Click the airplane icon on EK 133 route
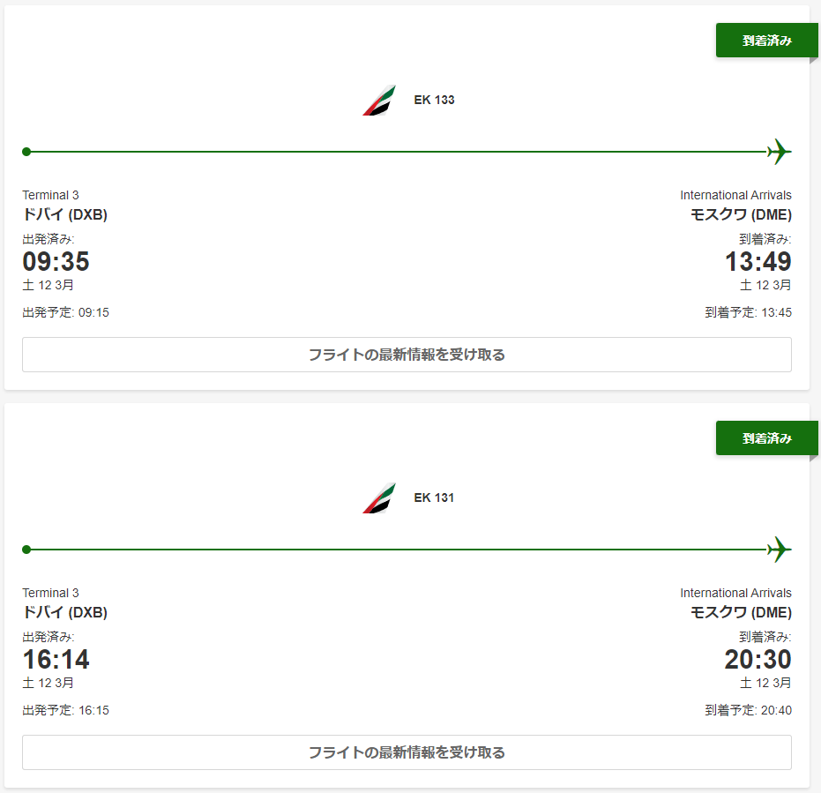821x793 pixels. (x=779, y=152)
